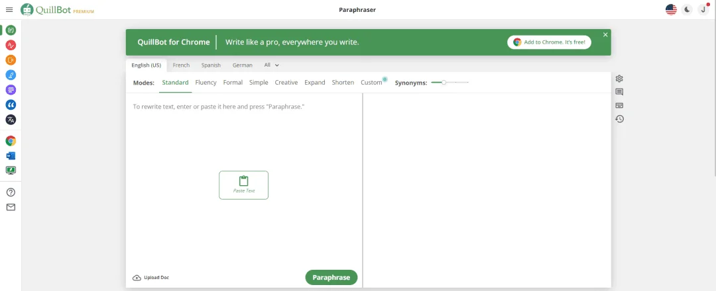716x291 pixels.
Task: Select the Standard mode
Action: (x=175, y=83)
